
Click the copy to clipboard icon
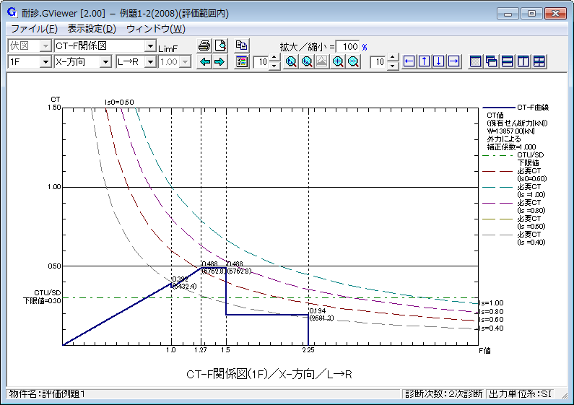242,45
